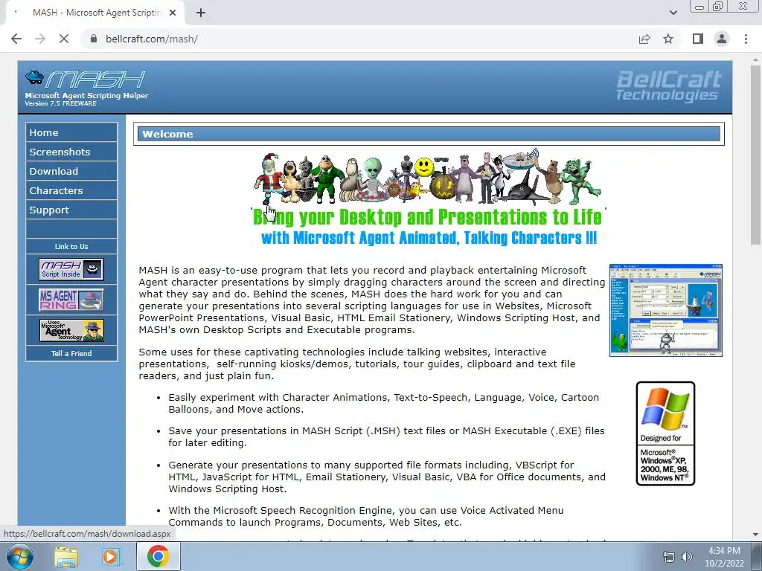Go back using the browser back arrow
This screenshot has height=571, width=762.
click(x=16, y=39)
